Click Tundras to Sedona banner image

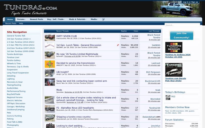coord(174,48)
